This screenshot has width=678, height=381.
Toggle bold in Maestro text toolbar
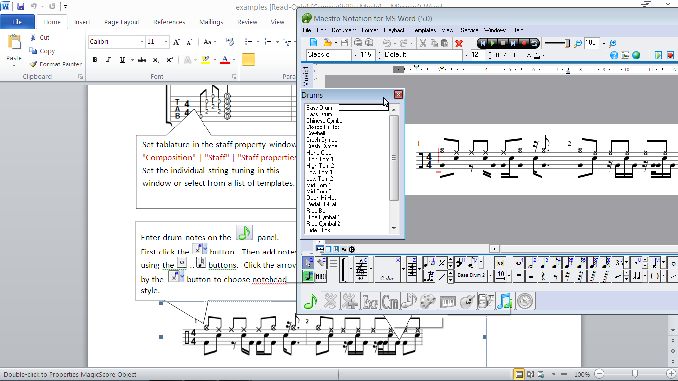(x=497, y=55)
